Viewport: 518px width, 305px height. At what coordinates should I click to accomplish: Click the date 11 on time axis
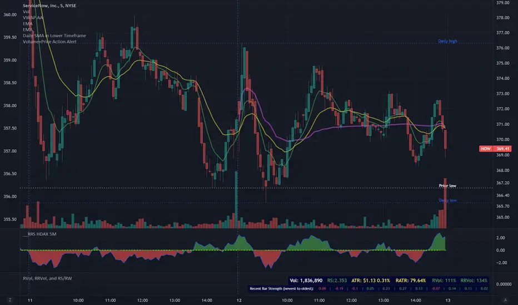pyautogui.click(x=30, y=300)
